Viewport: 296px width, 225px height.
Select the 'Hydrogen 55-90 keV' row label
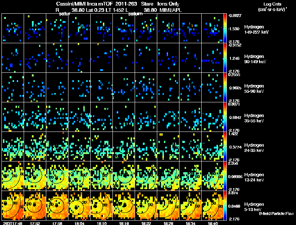254,89
